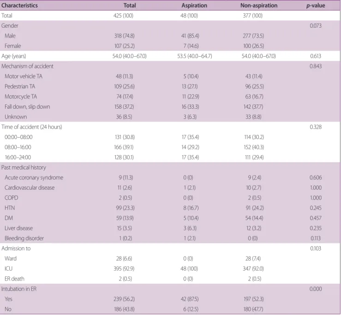Click the p-value 0.235
Image resolution: width=341 pixels, height=315 pixels.
316,228
